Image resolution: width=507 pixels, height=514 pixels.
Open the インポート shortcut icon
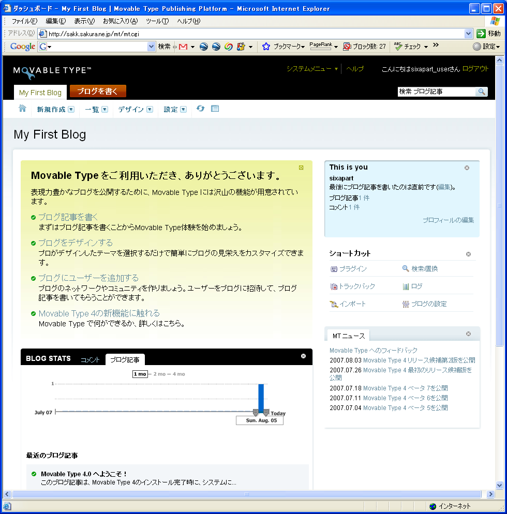[x=334, y=304]
